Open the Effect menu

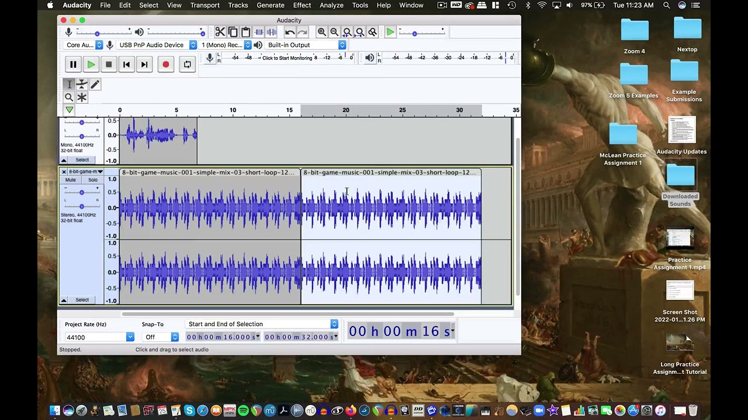(x=302, y=5)
